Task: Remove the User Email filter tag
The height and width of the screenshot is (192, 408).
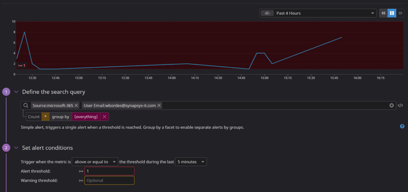Action: [159, 105]
